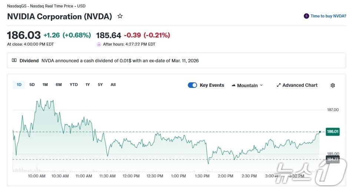Image resolution: width=352 pixels, height=191 pixels.
Task: Click the Advanced Chart expand icon
Action: pos(279,85)
